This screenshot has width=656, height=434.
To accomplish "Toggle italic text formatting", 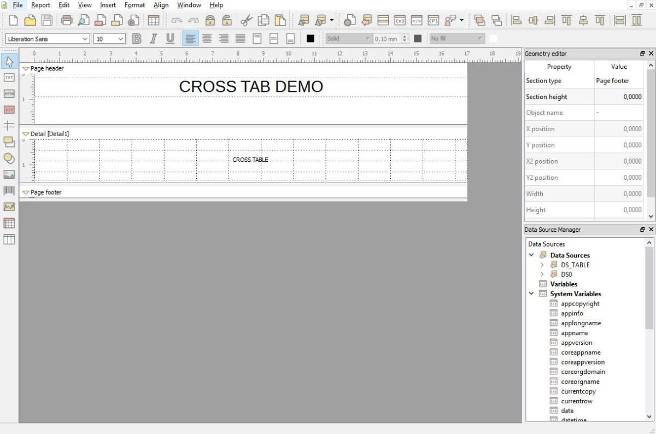I will [x=154, y=39].
